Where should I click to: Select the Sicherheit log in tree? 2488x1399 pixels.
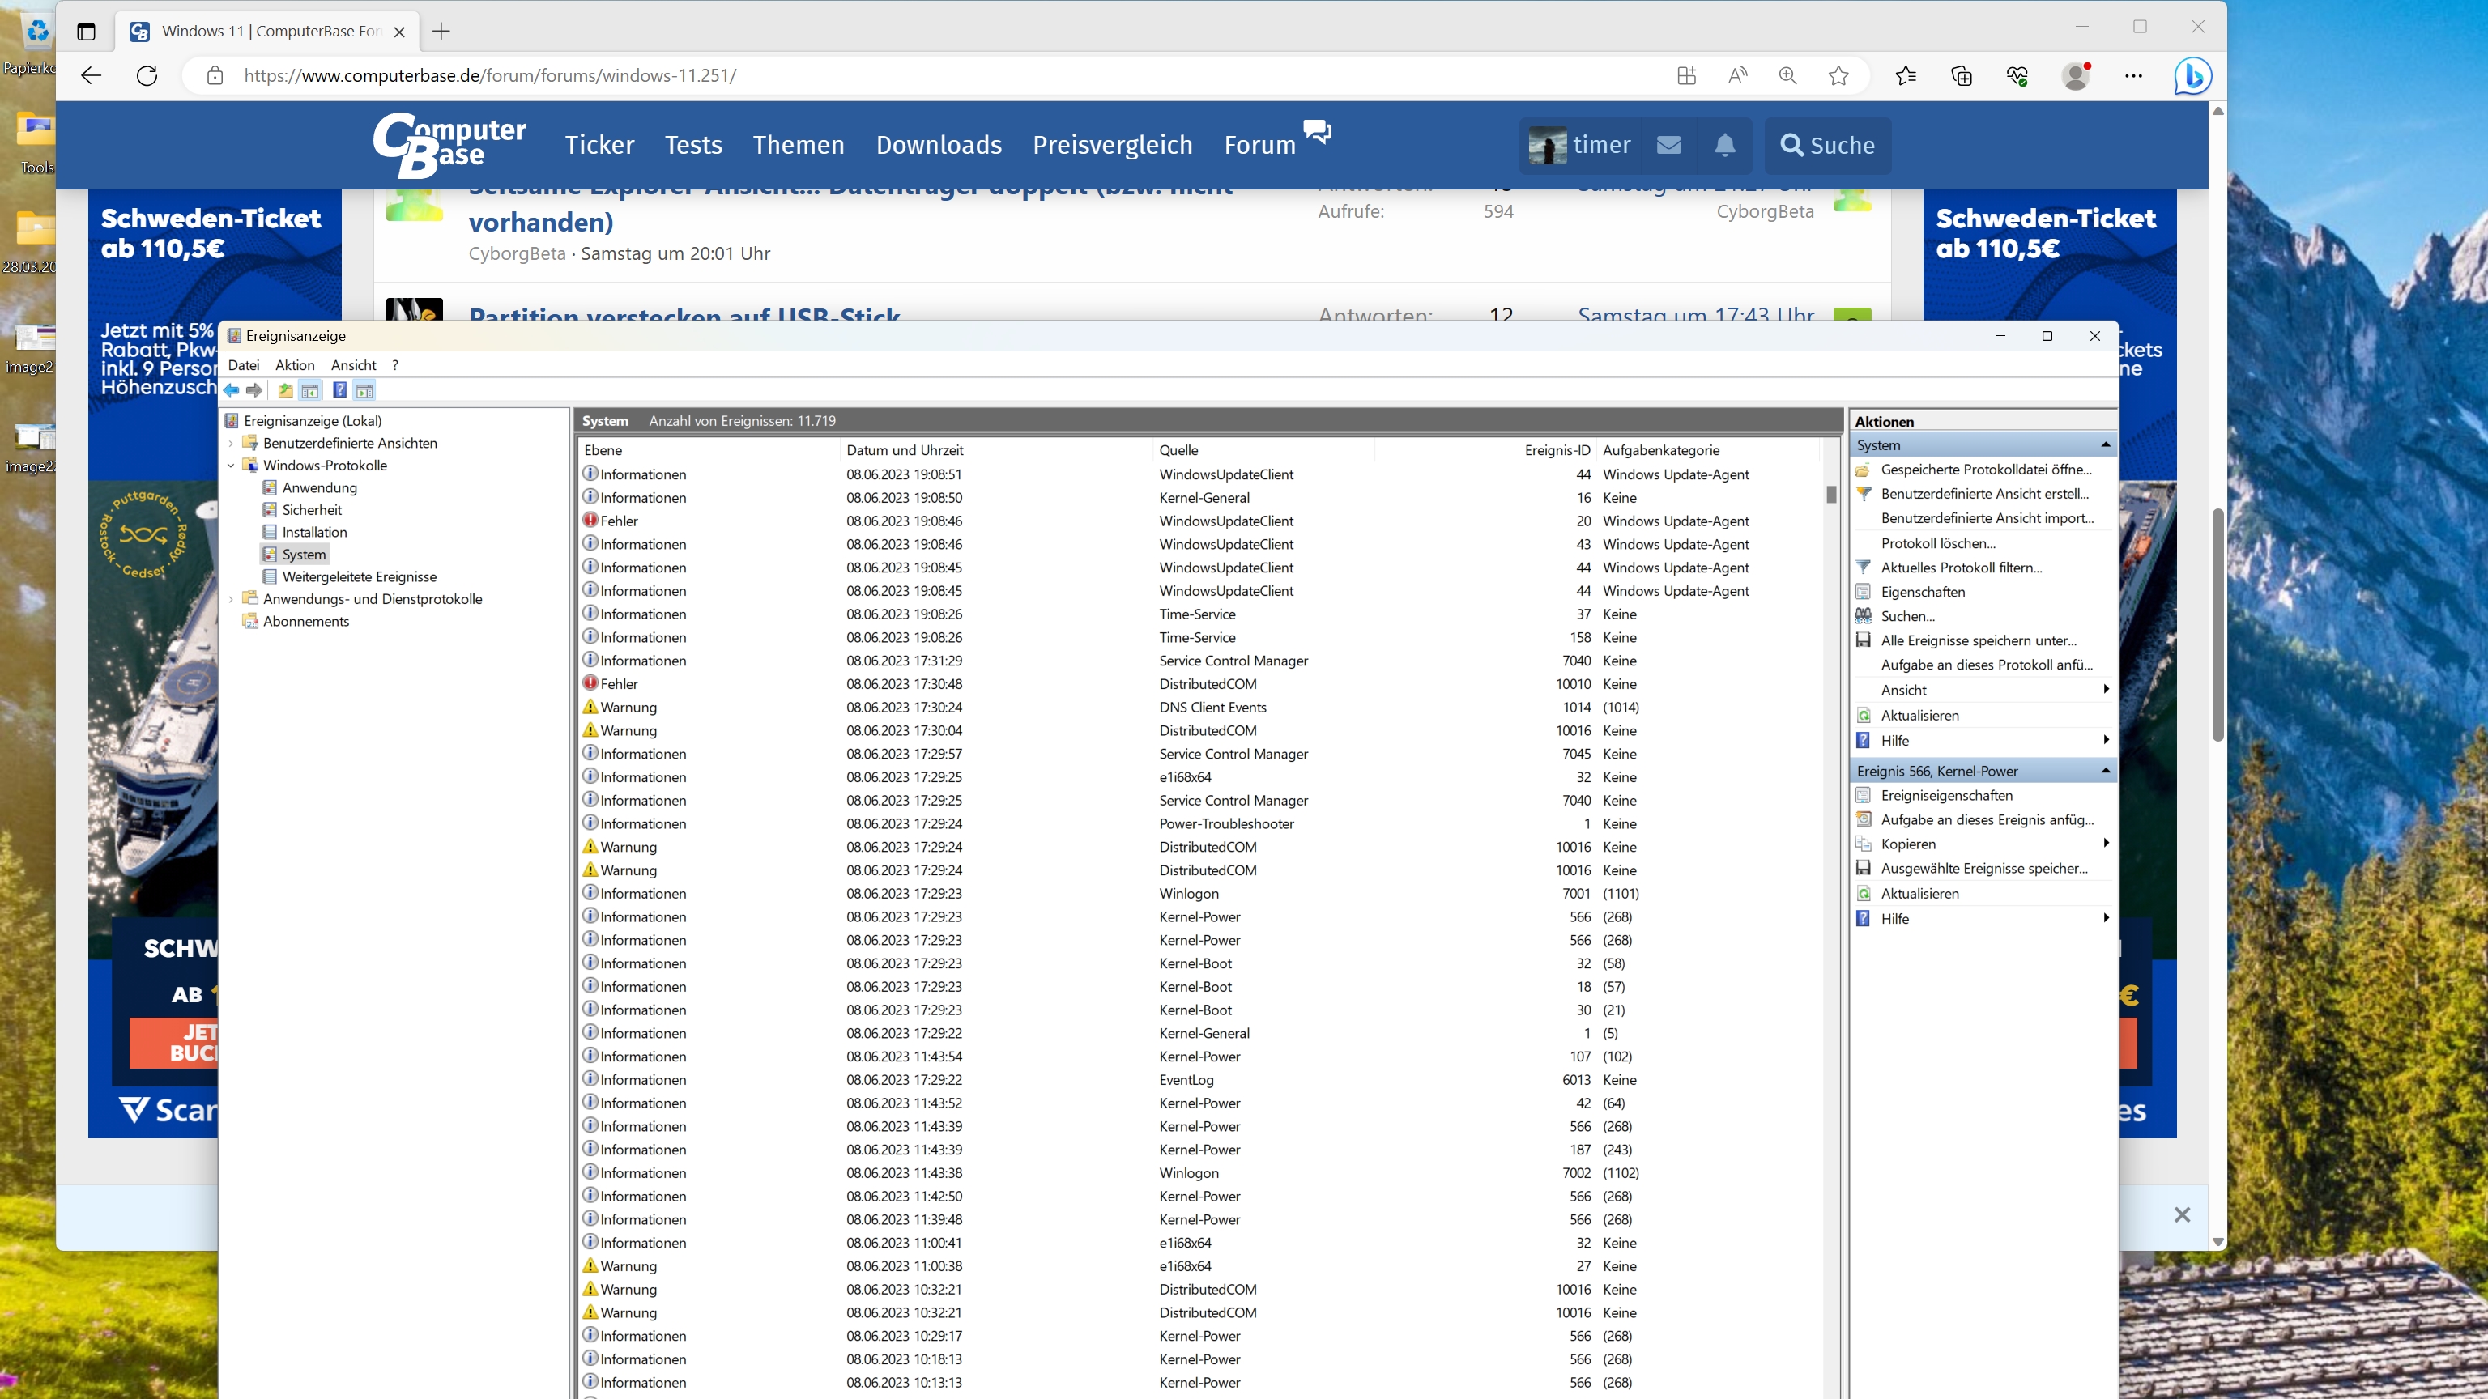pyautogui.click(x=311, y=510)
